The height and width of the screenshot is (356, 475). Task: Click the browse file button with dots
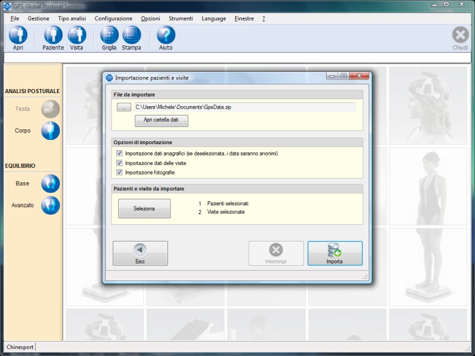[123, 107]
